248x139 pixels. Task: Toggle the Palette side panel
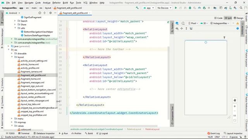coord(172,27)
